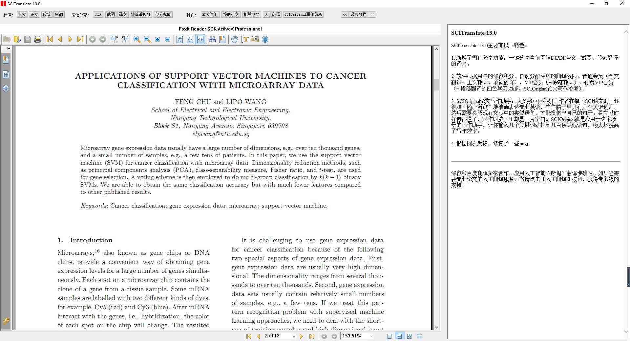Toggle fit width view mode
Image resolution: width=630 pixels, height=341 pixels.
click(200, 39)
